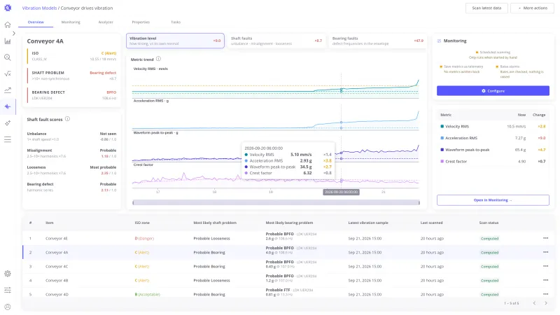Open the More actions dropdown
This screenshot has height=315, width=560.
[533, 8]
